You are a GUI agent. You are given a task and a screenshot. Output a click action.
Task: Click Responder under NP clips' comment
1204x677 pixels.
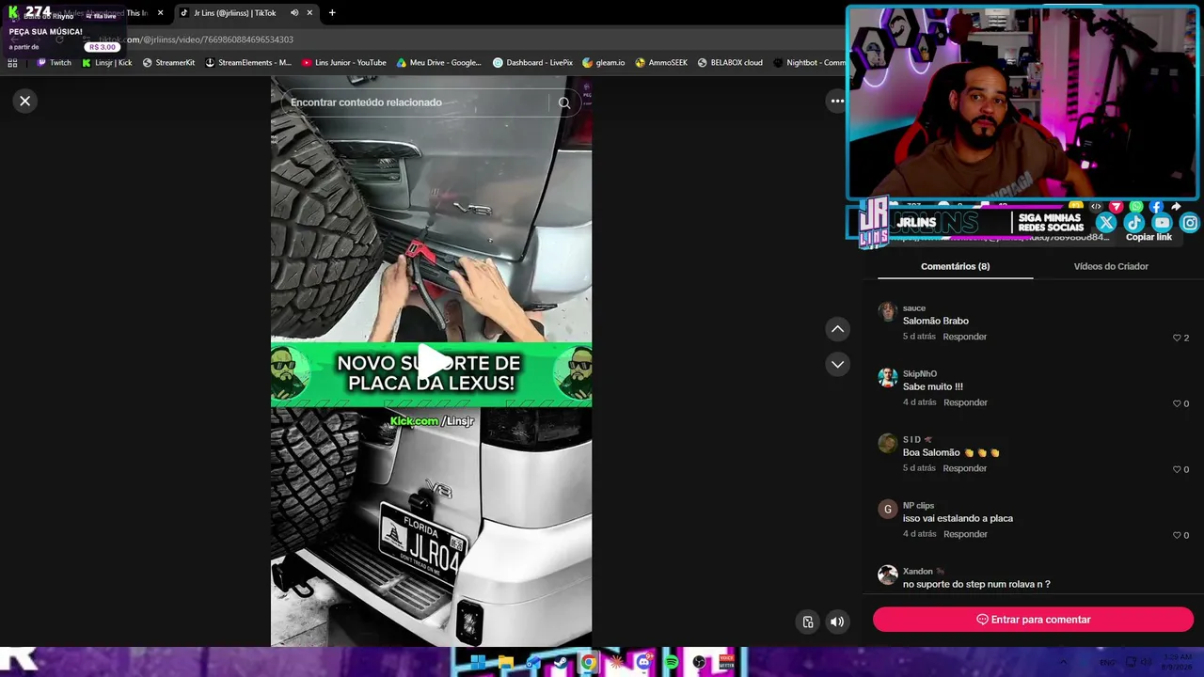[965, 534]
